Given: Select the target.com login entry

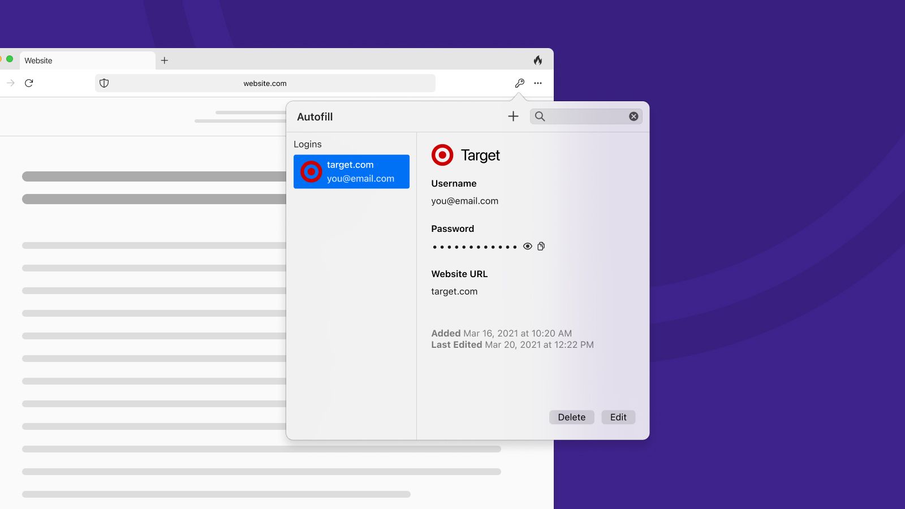Looking at the screenshot, I should click(x=351, y=171).
